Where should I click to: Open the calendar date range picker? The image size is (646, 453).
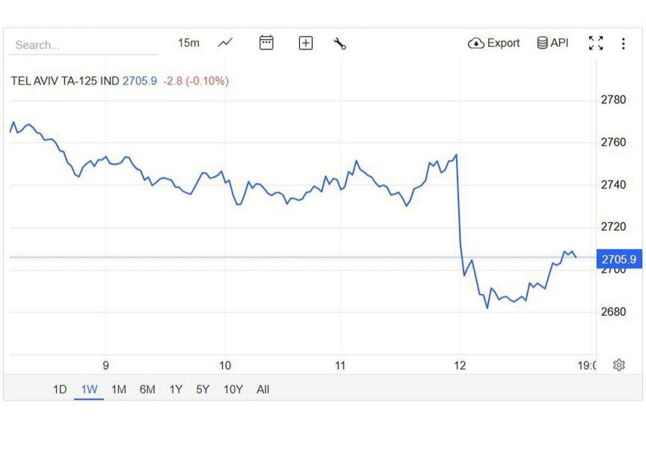[266, 43]
